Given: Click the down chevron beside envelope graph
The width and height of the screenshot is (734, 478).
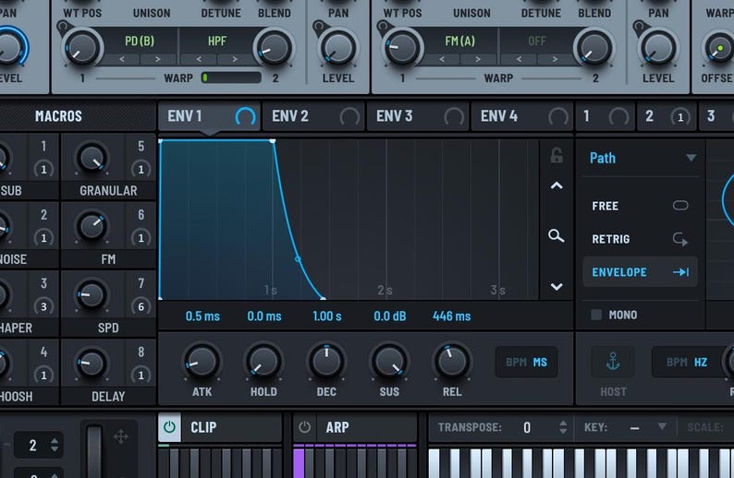Looking at the screenshot, I should point(557,286).
